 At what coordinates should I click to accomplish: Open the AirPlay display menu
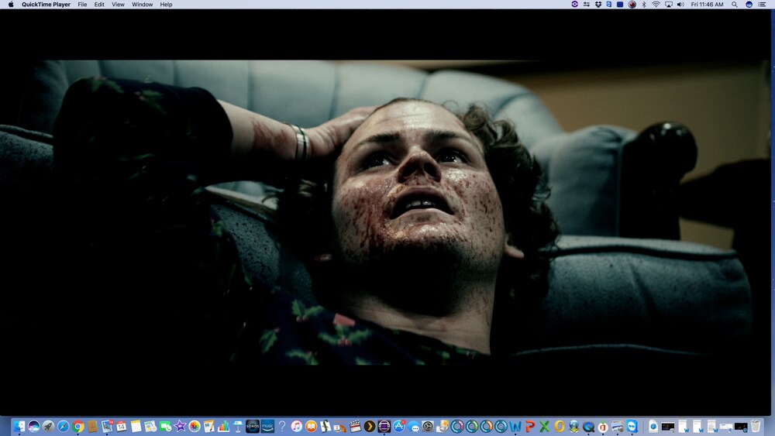pyautogui.click(x=669, y=5)
